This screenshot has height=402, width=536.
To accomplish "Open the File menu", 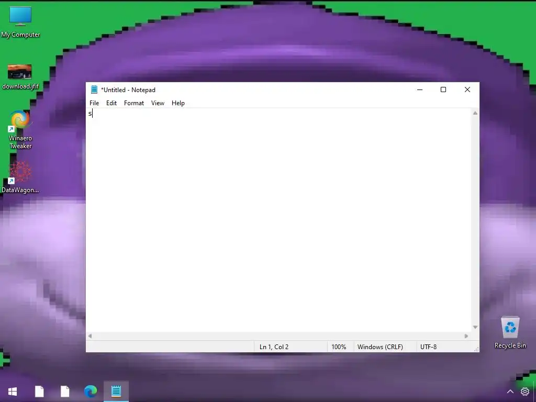I will (x=94, y=103).
